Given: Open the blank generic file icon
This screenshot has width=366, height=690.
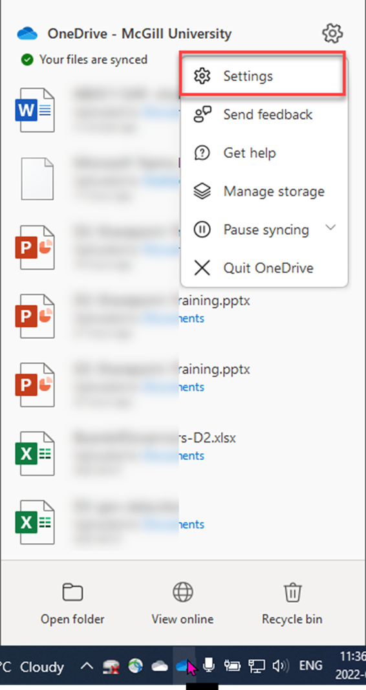Looking at the screenshot, I should [38, 179].
